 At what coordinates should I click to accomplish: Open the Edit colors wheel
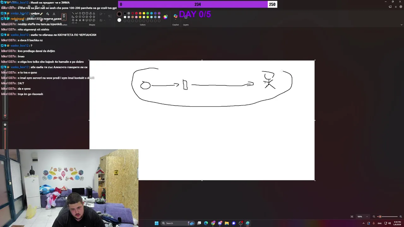[x=165, y=17]
